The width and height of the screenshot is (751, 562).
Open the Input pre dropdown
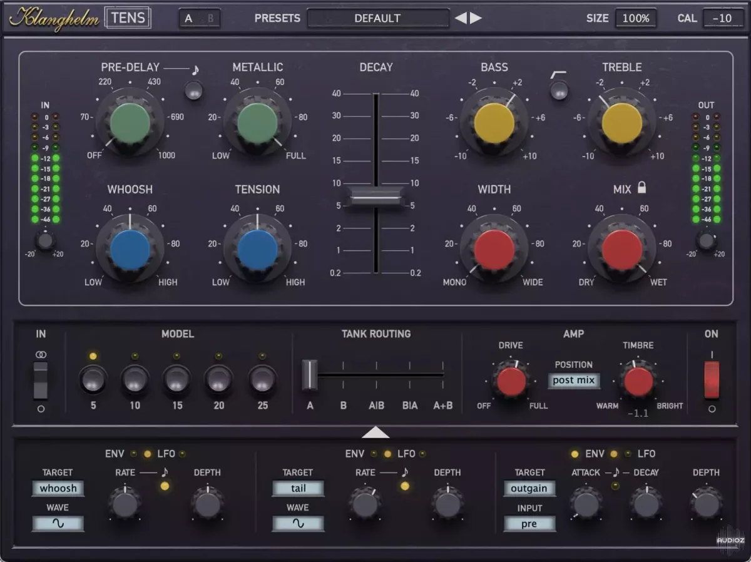pos(529,524)
